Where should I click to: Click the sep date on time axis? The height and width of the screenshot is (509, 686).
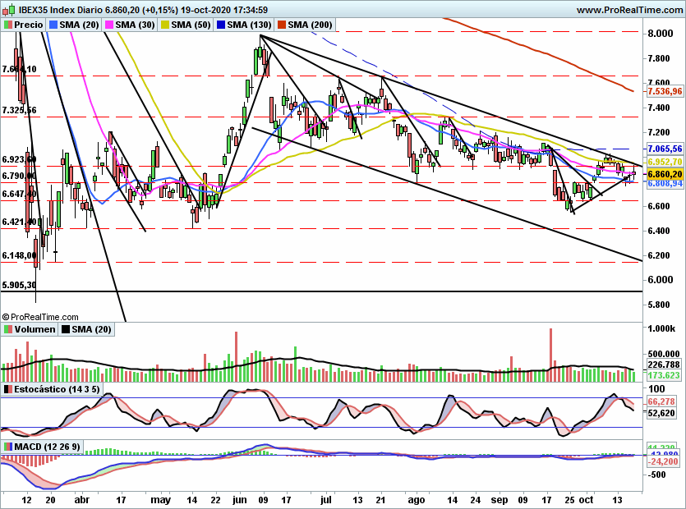tap(500, 500)
